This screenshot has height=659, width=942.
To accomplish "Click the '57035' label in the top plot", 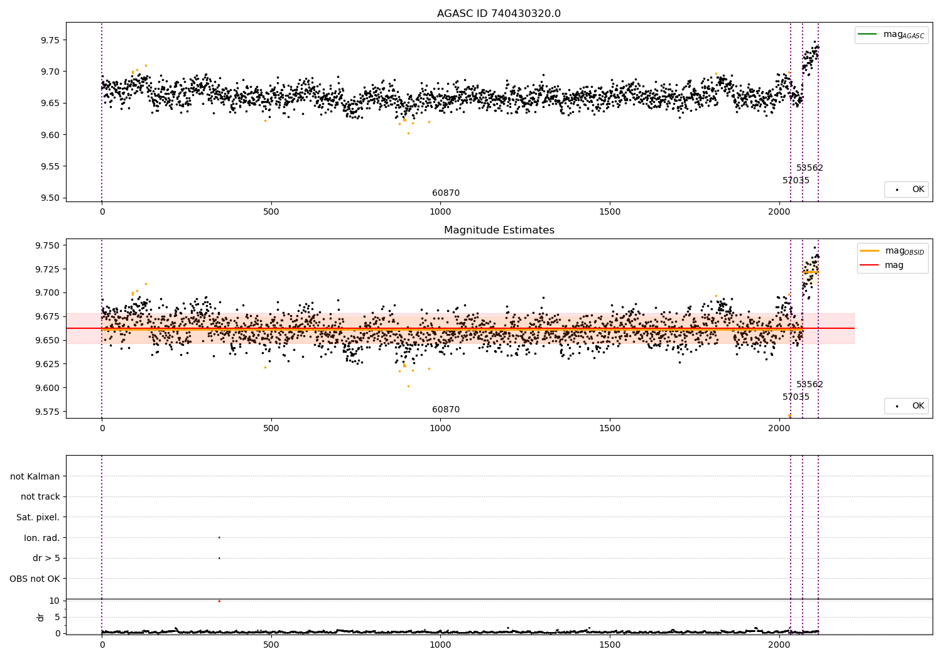I will [x=796, y=180].
